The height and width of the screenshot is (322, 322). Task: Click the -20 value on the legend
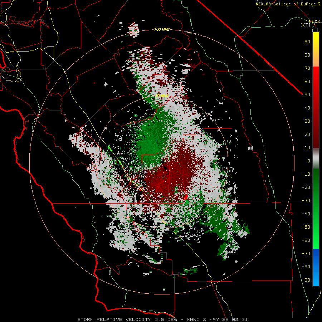[306, 187]
